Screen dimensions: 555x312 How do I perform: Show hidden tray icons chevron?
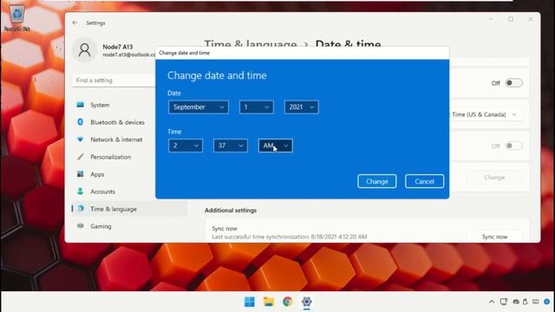coord(492,302)
